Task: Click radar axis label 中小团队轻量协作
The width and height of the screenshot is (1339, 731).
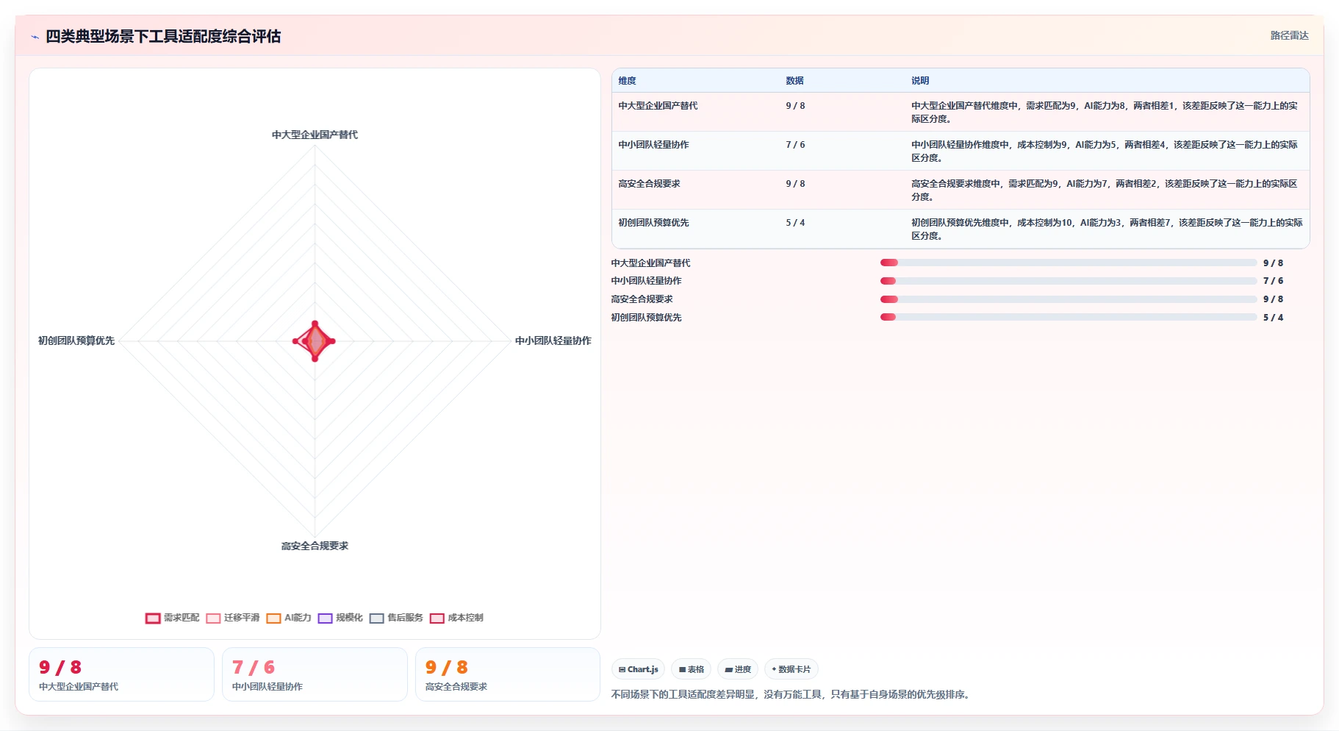Action: click(553, 340)
